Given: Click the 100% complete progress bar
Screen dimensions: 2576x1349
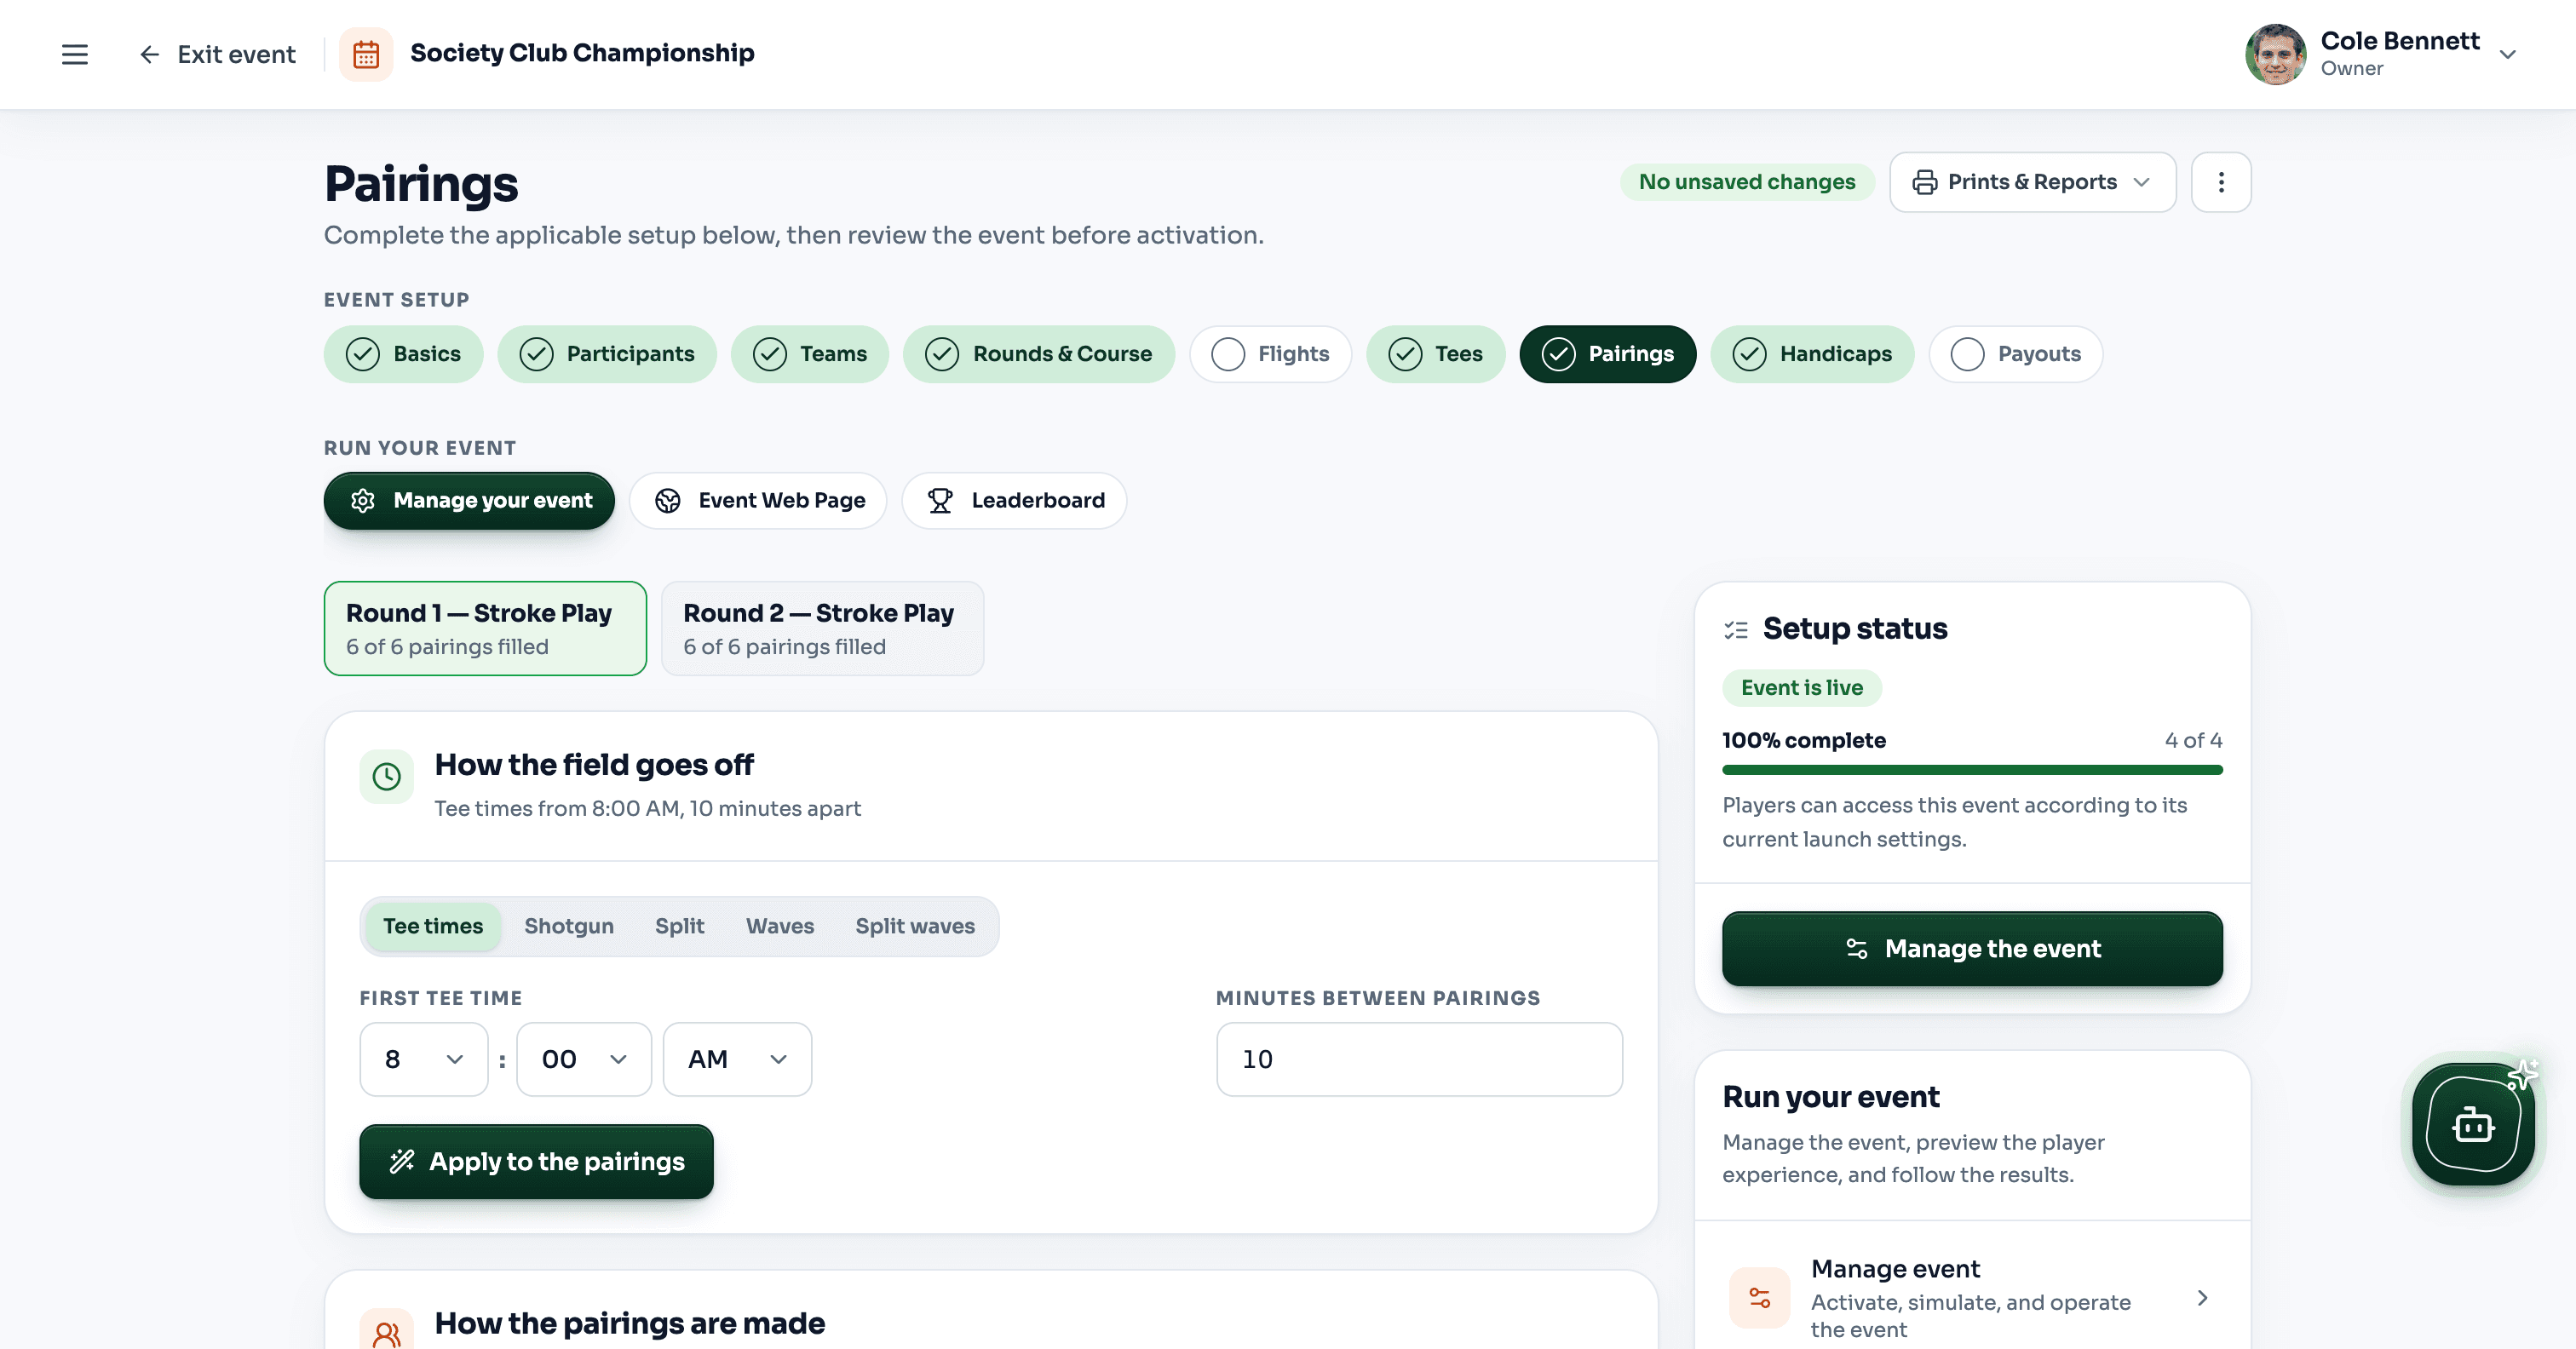Looking at the screenshot, I should click(x=1972, y=770).
